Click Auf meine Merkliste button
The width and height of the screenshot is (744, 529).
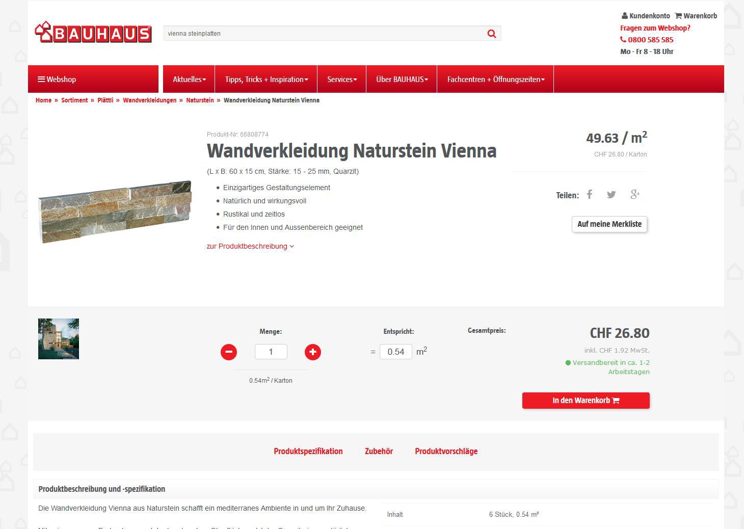pyautogui.click(x=609, y=224)
